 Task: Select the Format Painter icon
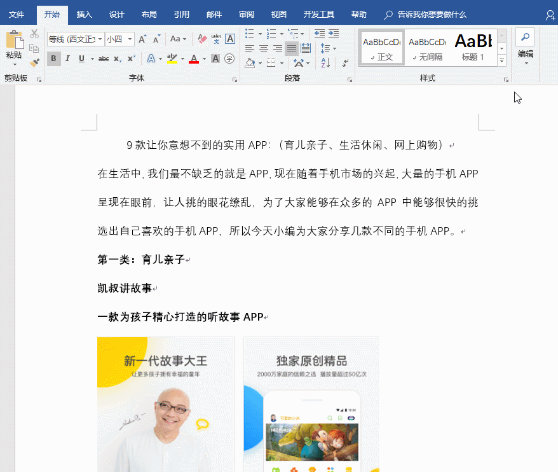(34, 63)
